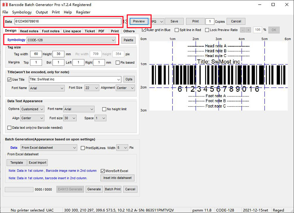Open the Output menu
The width and height of the screenshot is (294, 213).
[41, 12]
